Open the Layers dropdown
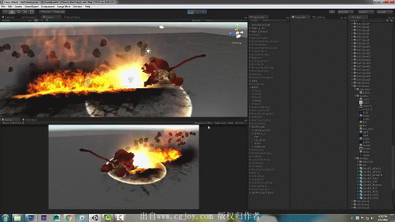This screenshot has width=395, height=222. (x=366, y=12)
